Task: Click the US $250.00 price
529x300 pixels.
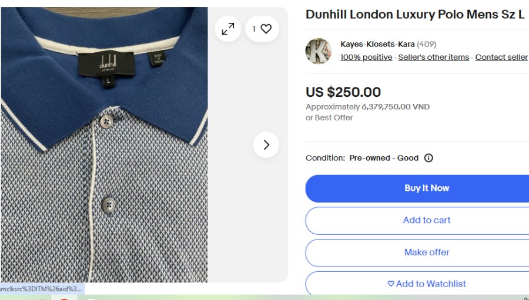Action: pos(343,92)
